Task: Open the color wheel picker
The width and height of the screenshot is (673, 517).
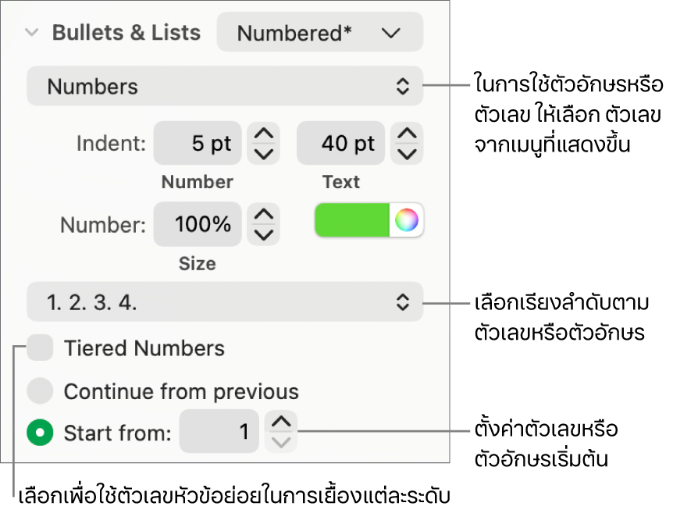Action: click(x=407, y=221)
